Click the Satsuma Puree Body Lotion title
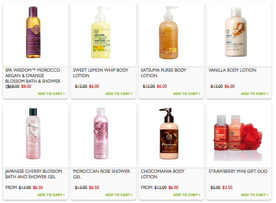 pyautogui.click(x=163, y=73)
